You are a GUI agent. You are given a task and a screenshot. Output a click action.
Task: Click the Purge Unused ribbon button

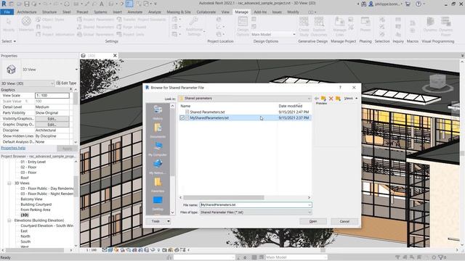(132, 27)
